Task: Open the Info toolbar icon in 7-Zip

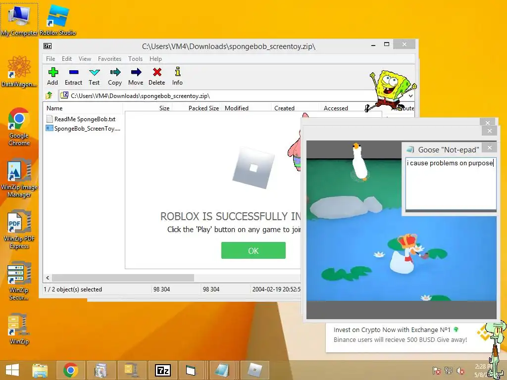Action: (x=177, y=77)
